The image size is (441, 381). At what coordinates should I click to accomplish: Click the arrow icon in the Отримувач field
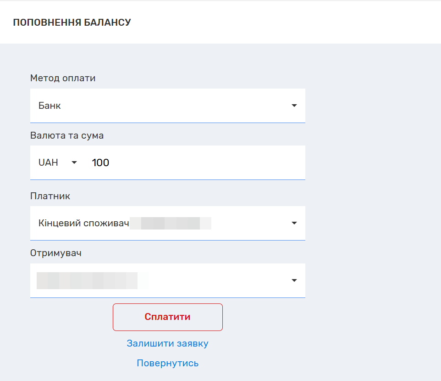tap(294, 280)
